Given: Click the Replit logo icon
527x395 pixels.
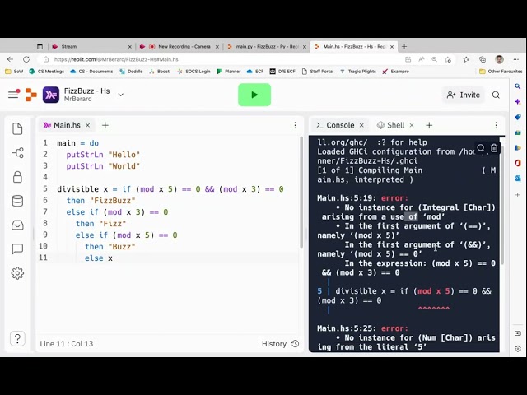Looking at the screenshot, I should click(x=31, y=95).
